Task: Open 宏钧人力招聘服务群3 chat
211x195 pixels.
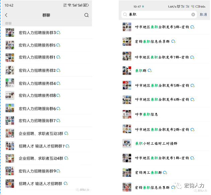Action: [47, 32]
